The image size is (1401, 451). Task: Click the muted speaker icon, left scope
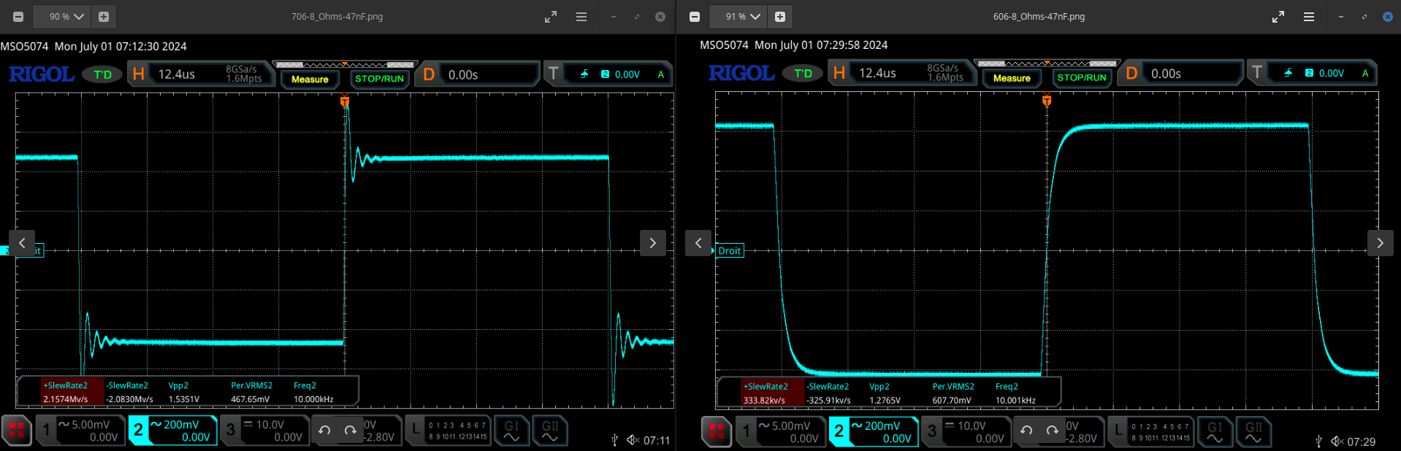tap(633, 440)
